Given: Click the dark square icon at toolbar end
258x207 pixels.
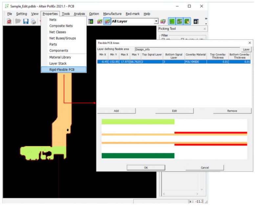Looking at the screenshot, I should point(196,21).
